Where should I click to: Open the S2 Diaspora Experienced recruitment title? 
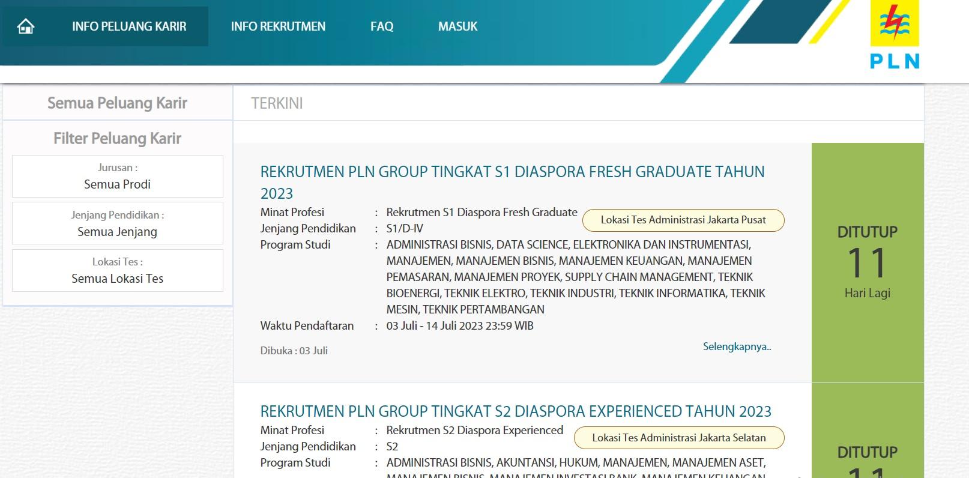click(516, 411)
